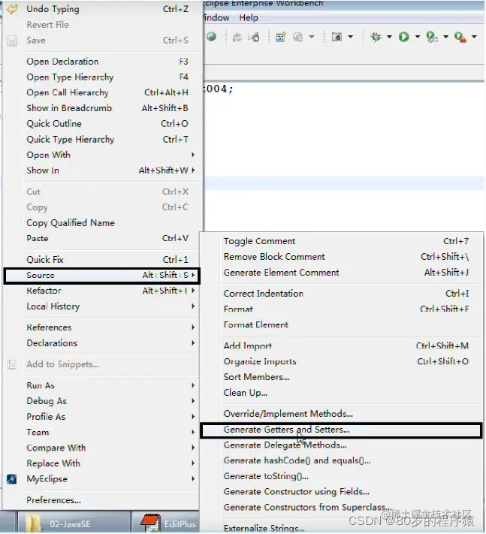
Task: Click the globe web browser toolbar icon
Action: 211,37
